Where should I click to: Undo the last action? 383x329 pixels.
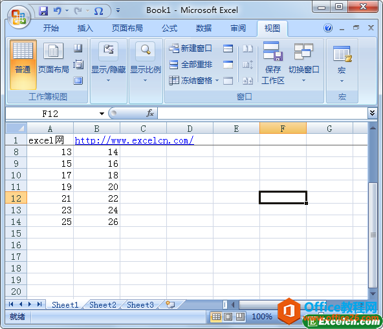pos(58,11)
